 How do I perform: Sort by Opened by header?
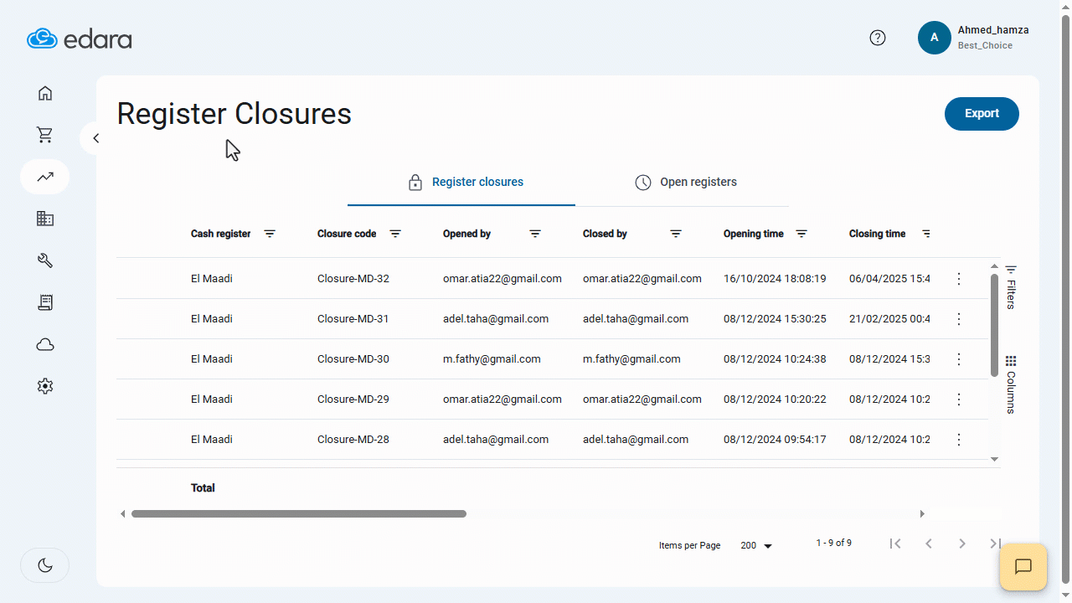coord(466,234)
